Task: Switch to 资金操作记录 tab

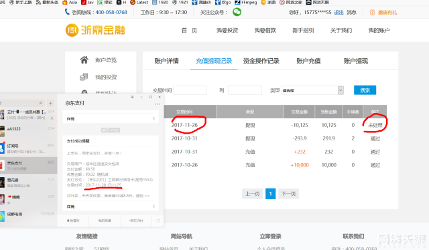Action: coord(261,61)
